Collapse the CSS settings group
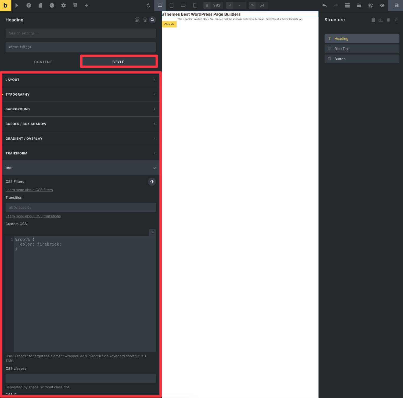Screen dimensions: 403x398 [x=81, y=168]
